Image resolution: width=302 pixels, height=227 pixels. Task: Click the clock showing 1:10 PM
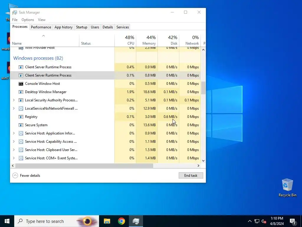[x=277, y=221]
